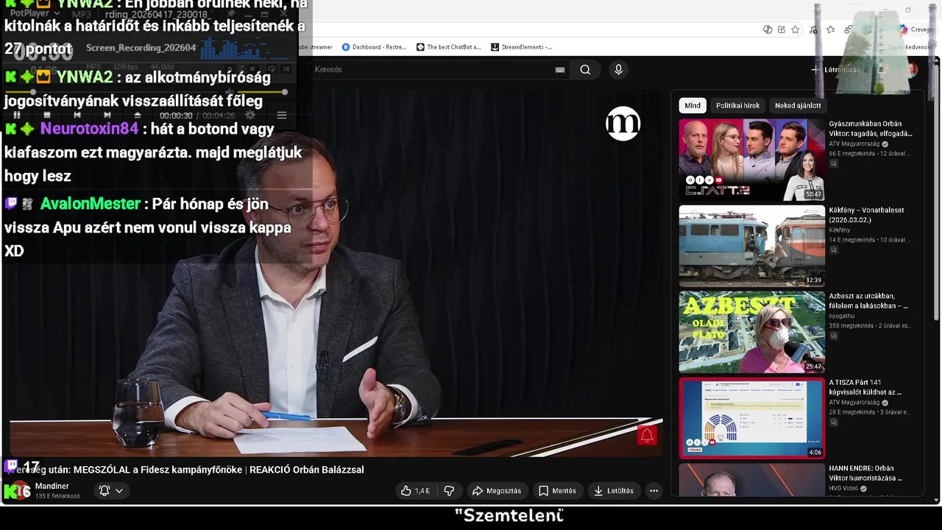The width and height of the screenshot is (942, 530).
Task: Open the ATV Magyarország channel under Gyászmunkában
Action: [854, 144]
